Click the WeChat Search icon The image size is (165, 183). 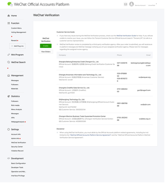click(x=8, y=62)
